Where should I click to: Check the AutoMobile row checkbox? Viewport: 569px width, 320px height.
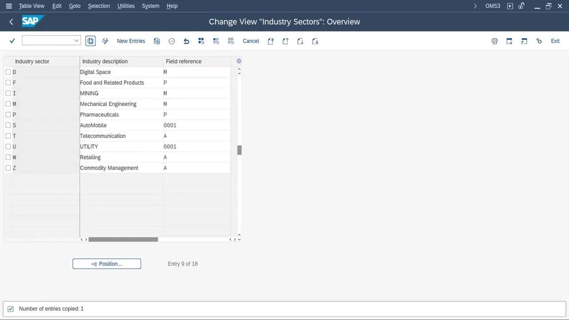8,125
